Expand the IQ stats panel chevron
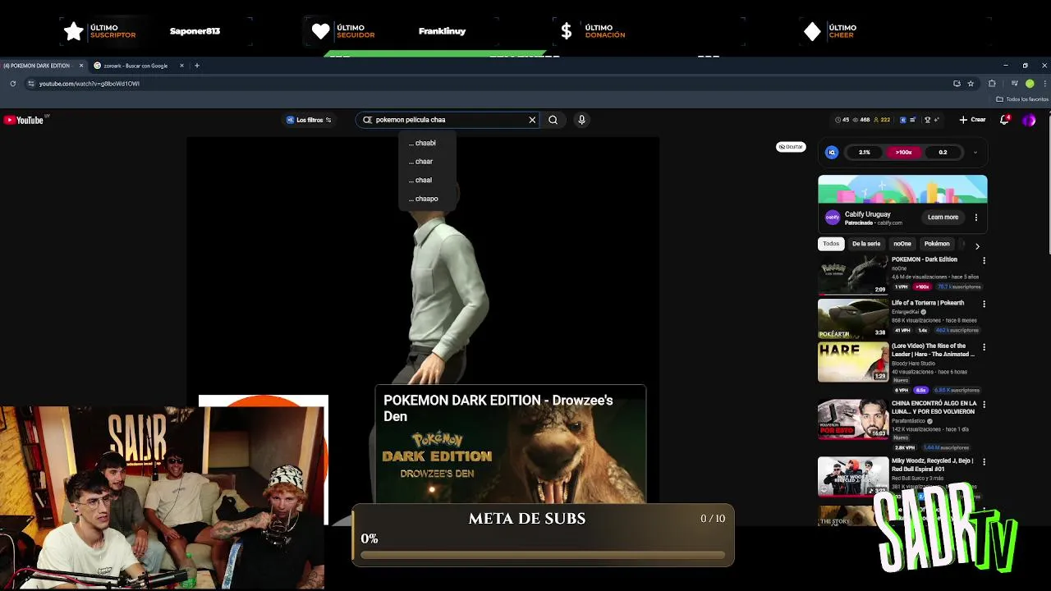1051x591 pixels. 975,152
